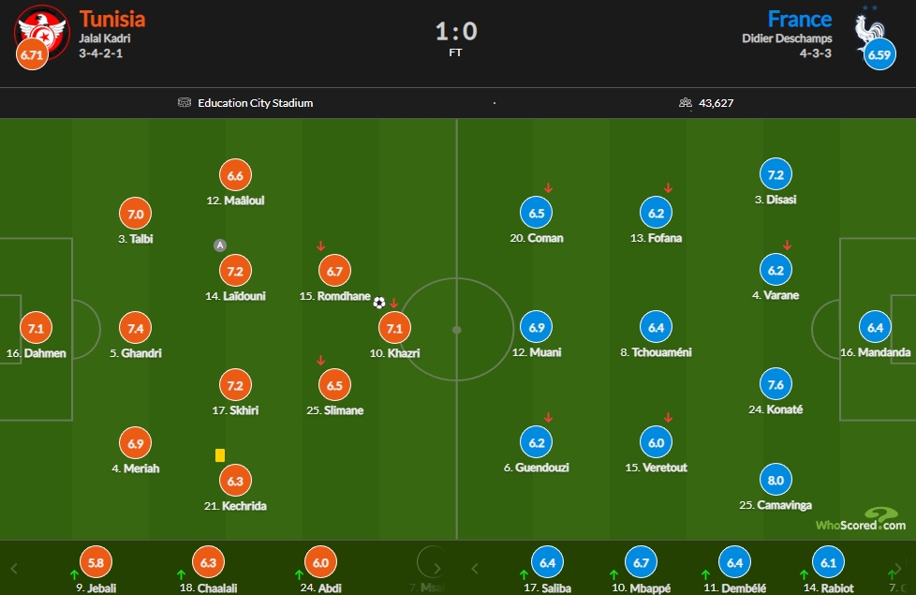The image size is (916, 595).
Task: Open the Tunisia team name link
Action: pos(112,19)
